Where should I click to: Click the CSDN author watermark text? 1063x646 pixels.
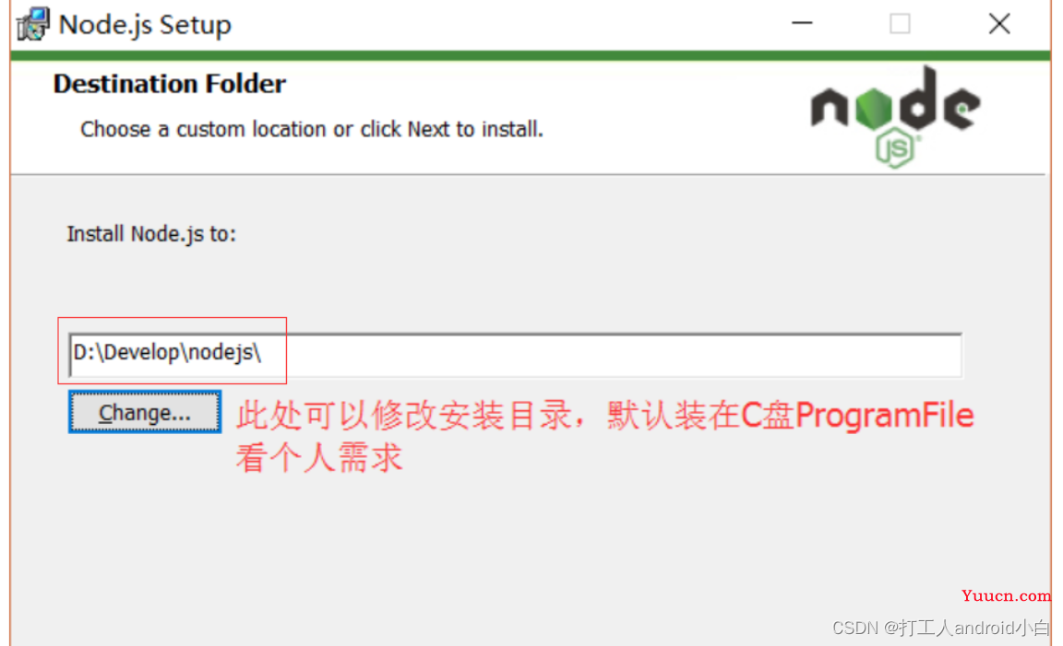(940, 628)
